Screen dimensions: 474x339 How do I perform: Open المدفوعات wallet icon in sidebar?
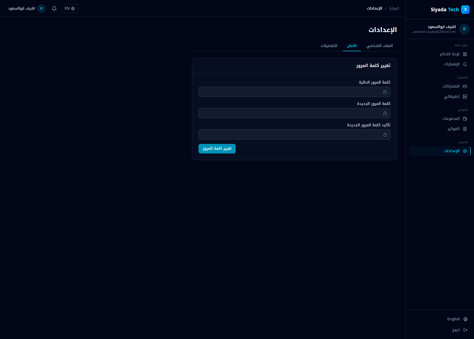click(x=465, y=119)
